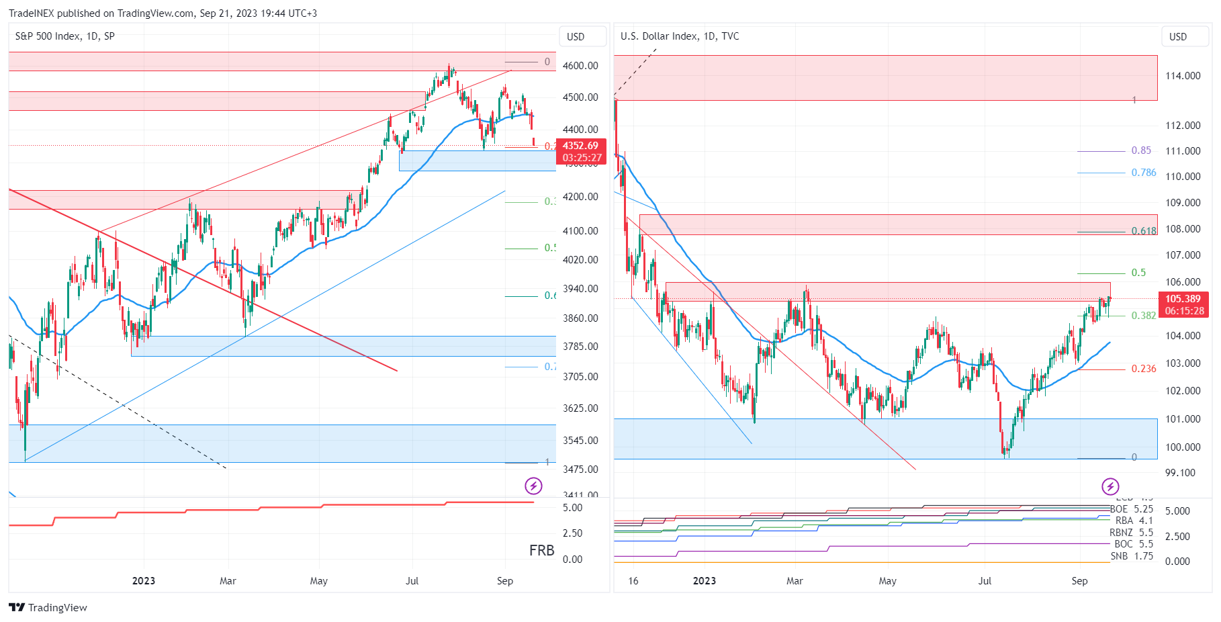Viewport: 1221px width, 622px height.
Task: Click the U.S. Dollar Index, 1D, TVC title
Action: tap(680, 36)
